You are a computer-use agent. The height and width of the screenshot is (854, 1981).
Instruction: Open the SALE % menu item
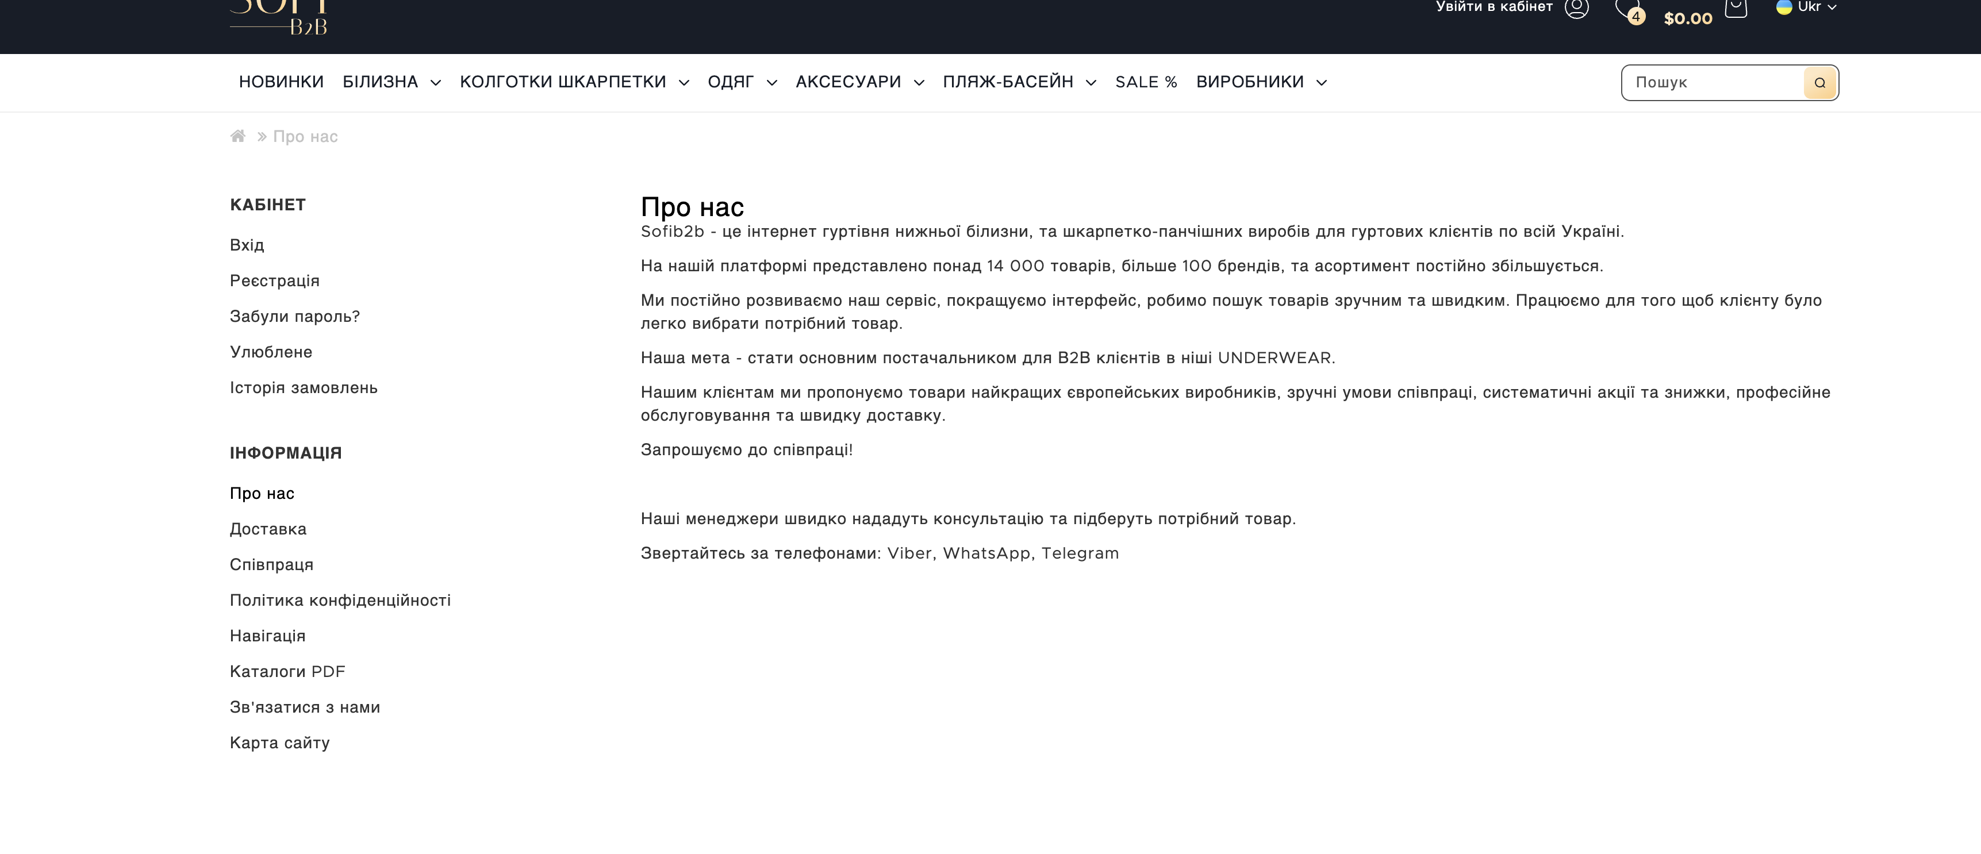point(1146,82)
